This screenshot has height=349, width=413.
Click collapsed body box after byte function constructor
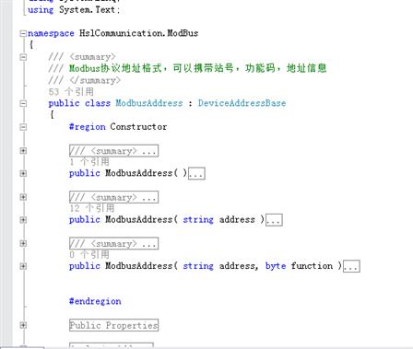351,266
